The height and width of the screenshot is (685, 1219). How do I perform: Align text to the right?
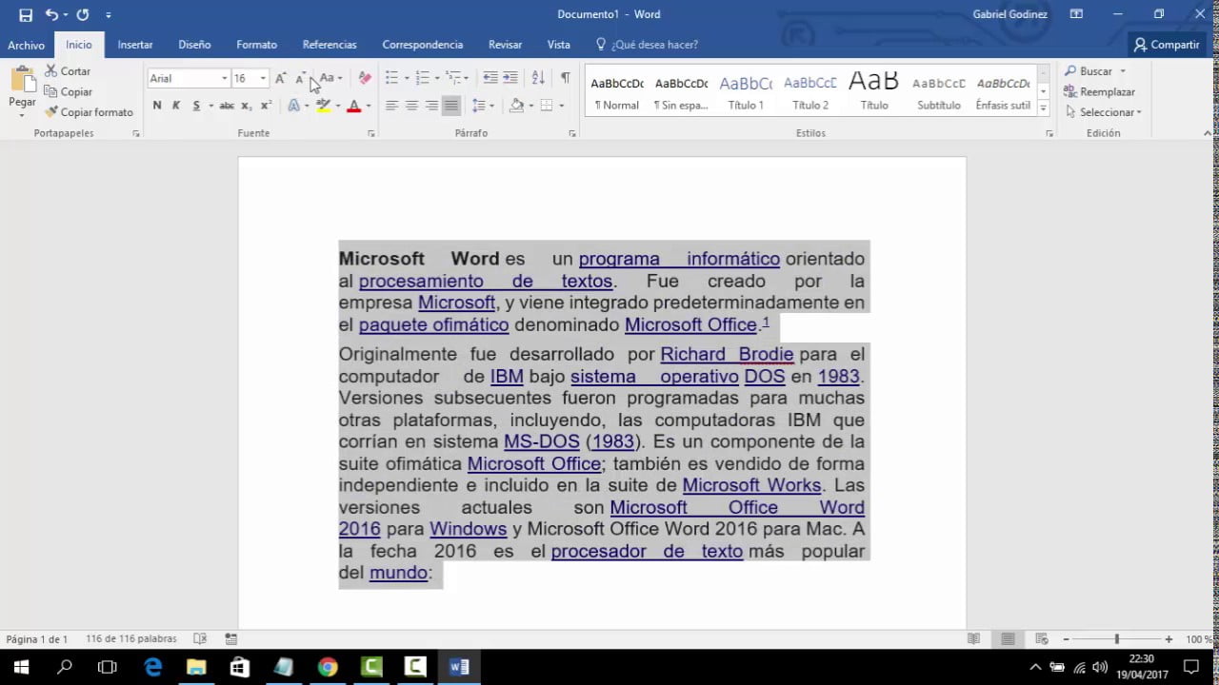coord(431,106)
